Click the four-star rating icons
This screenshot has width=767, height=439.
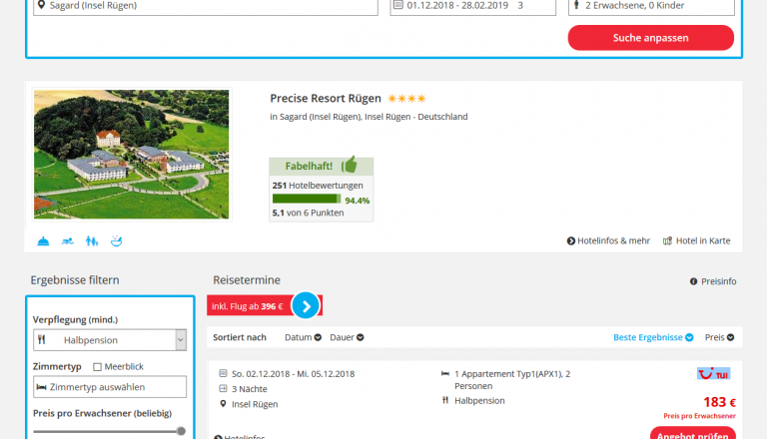(x=406, y=99)
